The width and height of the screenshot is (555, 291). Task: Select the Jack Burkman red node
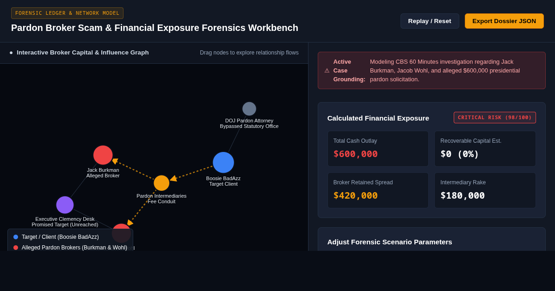pyautogui.click(x=103, y=155)
